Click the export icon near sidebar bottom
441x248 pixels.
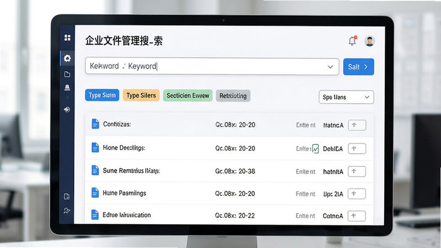point(67,196)
